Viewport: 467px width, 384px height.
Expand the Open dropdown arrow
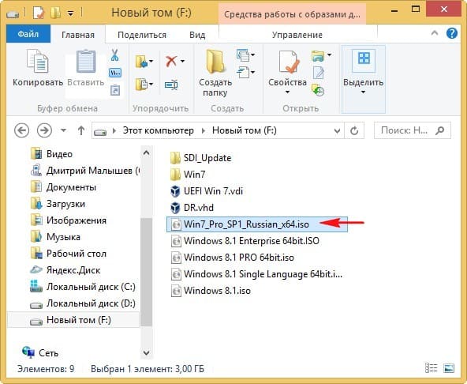point(329,55)
